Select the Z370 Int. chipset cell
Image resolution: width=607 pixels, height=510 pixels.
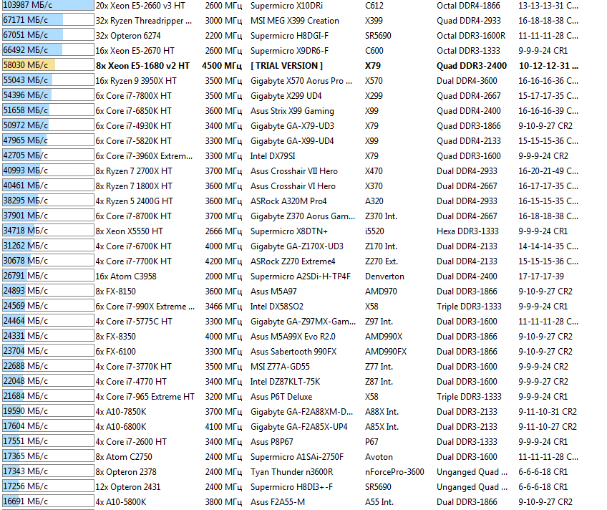tap(381, 217)
